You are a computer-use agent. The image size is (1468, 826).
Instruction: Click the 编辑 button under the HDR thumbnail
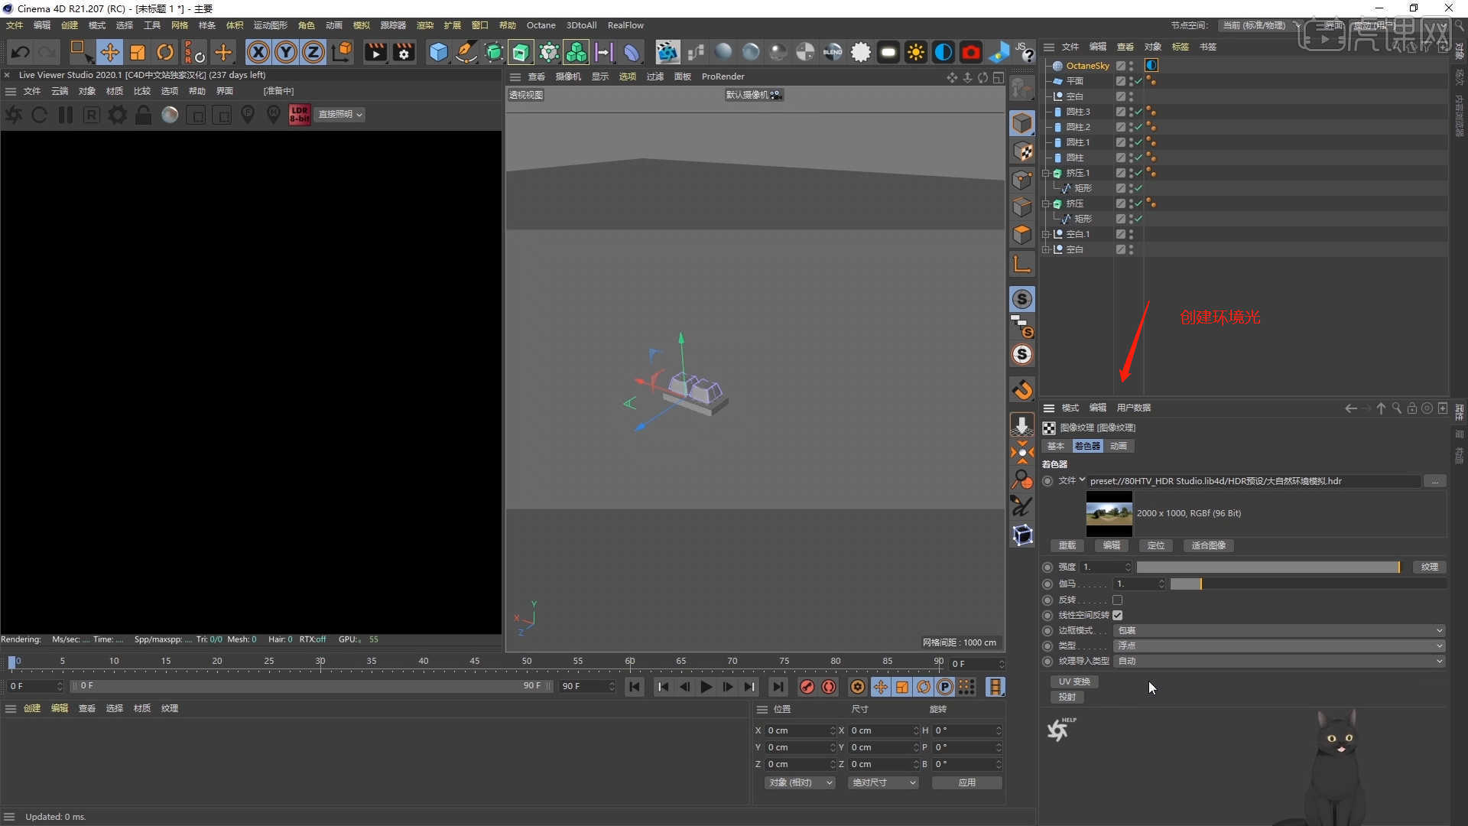pyautogui.click(x=1112, y=545)
